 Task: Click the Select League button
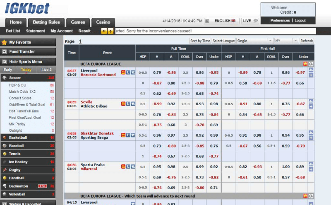[223, 41]
